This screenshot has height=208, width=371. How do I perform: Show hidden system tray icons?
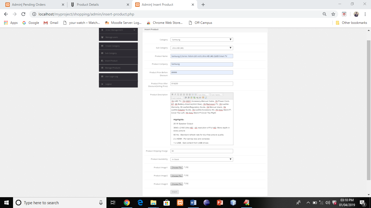(308, 203)
